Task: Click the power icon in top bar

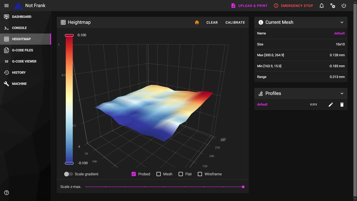Action: point(344,6)
